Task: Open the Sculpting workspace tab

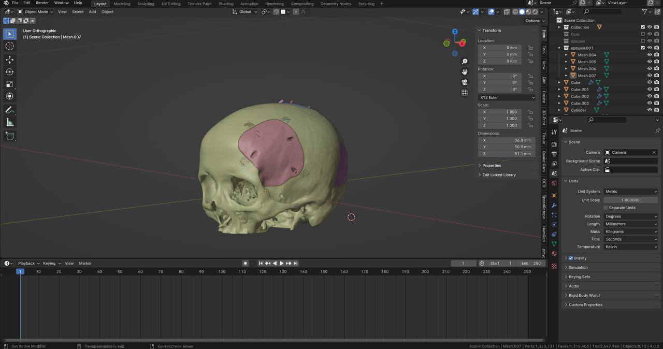Action: point(146,4)
